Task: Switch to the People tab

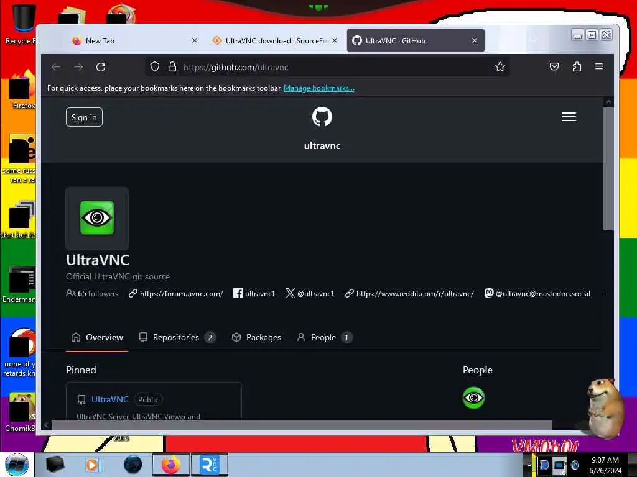Action: point(324,337)
